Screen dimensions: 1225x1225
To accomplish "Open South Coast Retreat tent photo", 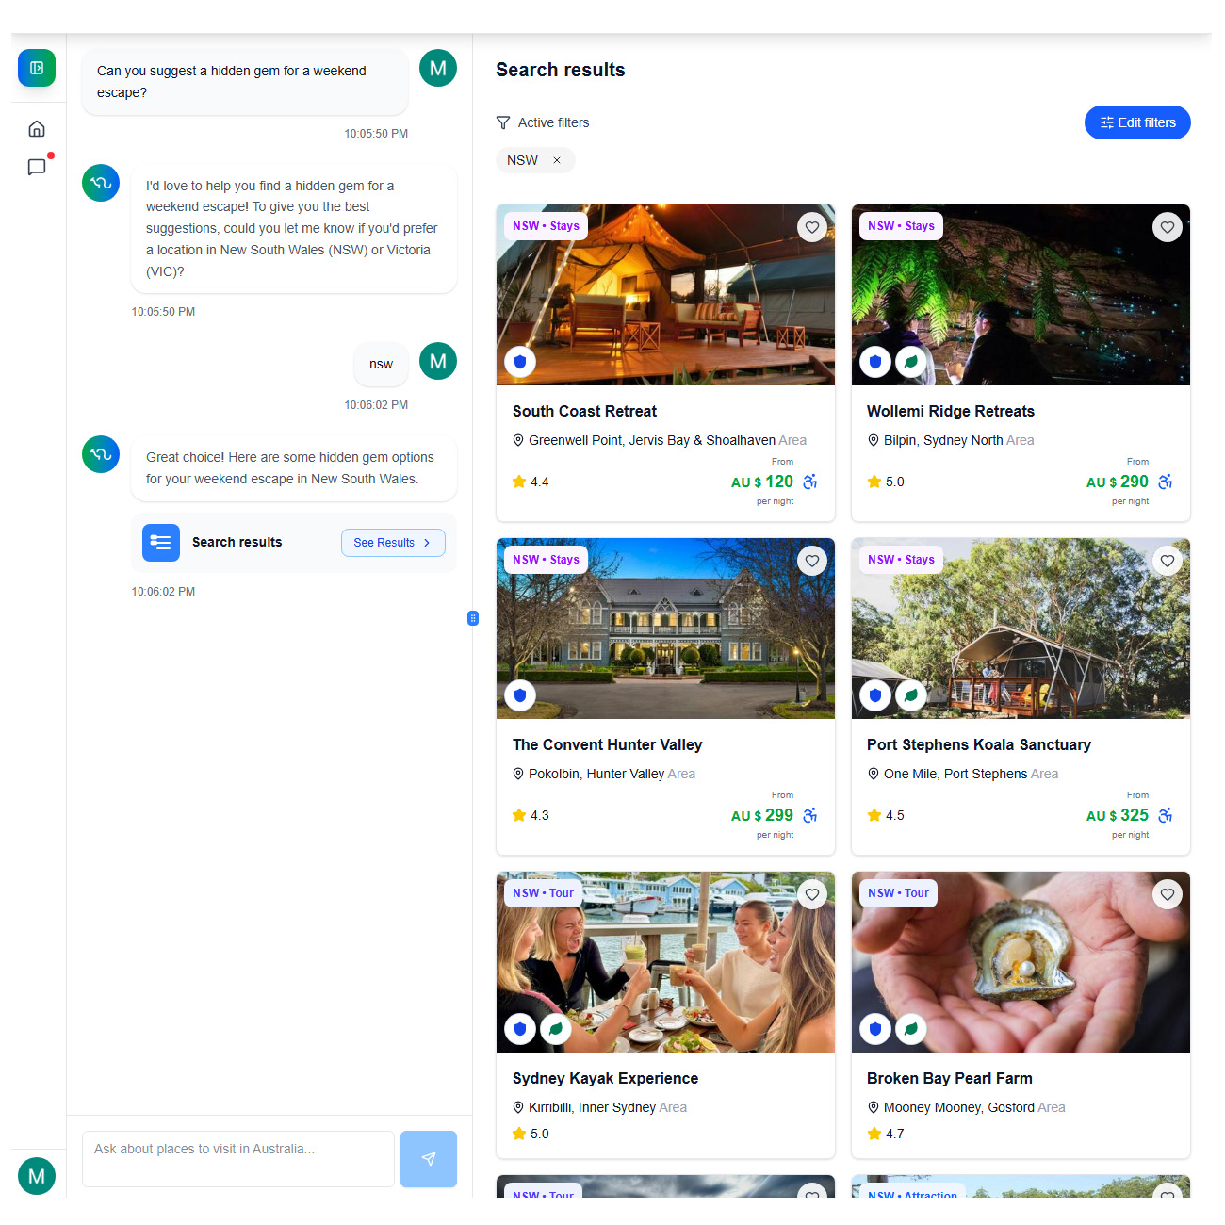I will click(x=665, y=295).
